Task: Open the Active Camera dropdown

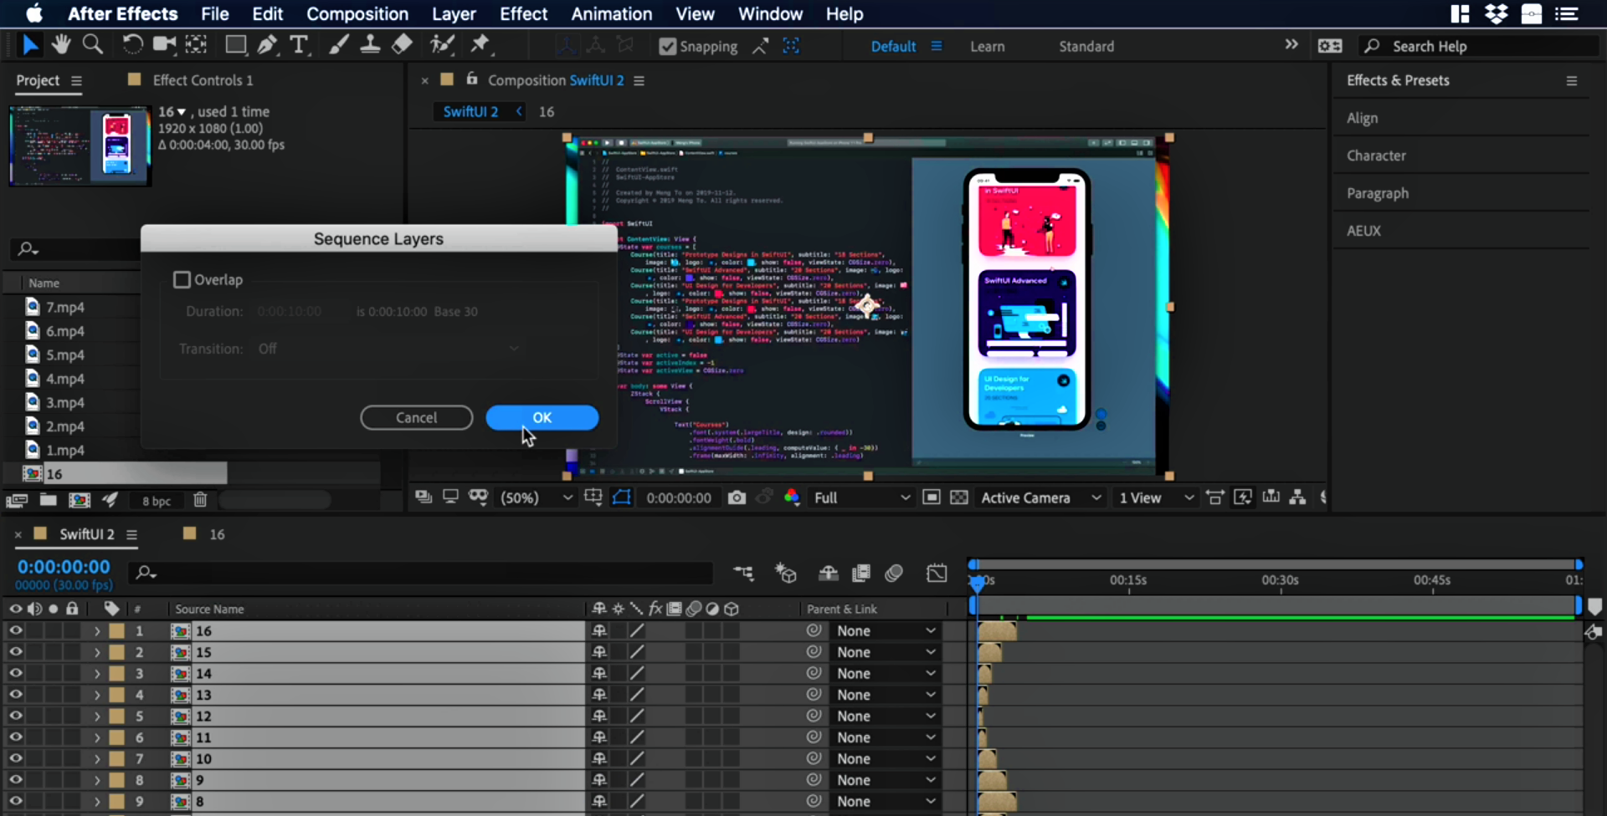Action: tap(1040, 497)
